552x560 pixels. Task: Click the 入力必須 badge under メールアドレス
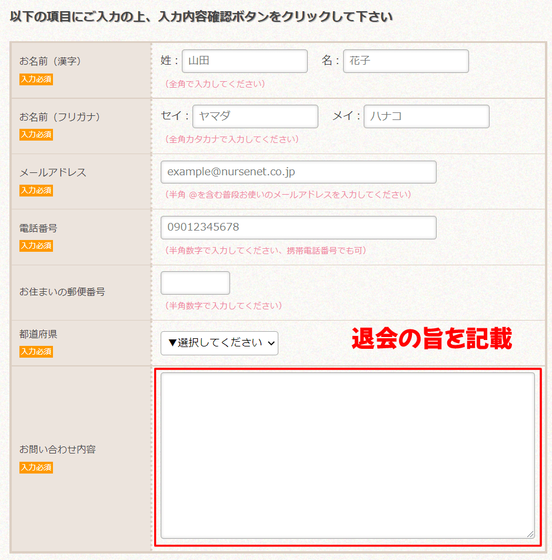pos(36,191)
